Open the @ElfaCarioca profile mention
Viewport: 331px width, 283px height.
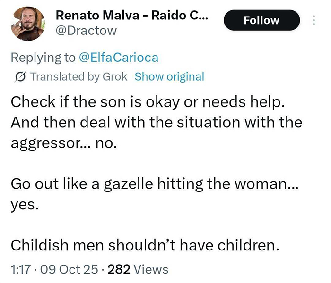point(118,58)
